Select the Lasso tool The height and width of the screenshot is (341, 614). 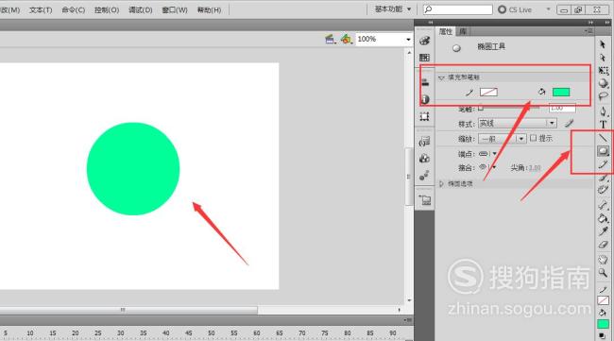pyautogui.click(x=603, y=96)
